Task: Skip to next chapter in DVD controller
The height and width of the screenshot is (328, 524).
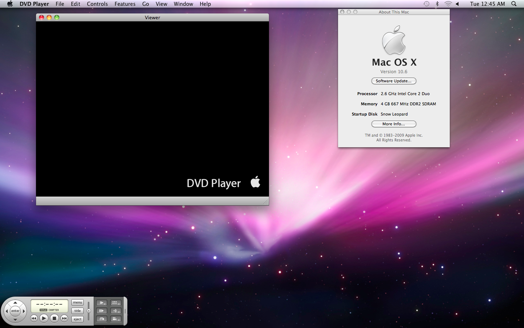Action: point(64,318)
